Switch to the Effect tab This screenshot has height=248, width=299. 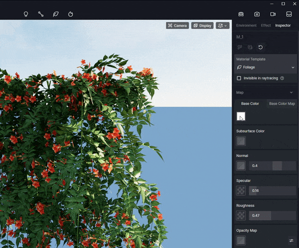266,25
